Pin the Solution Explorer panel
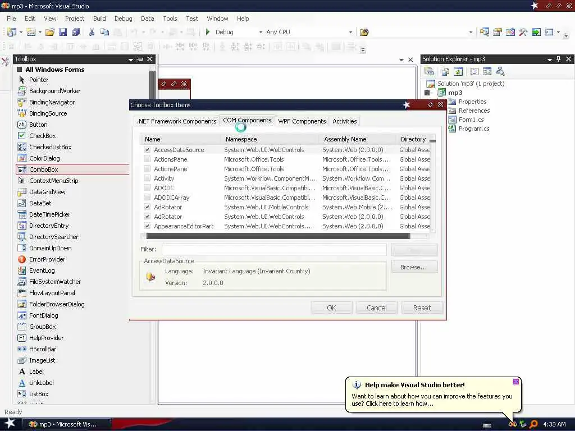This screenshot has height=431, width=575. [x=559, y=59]
